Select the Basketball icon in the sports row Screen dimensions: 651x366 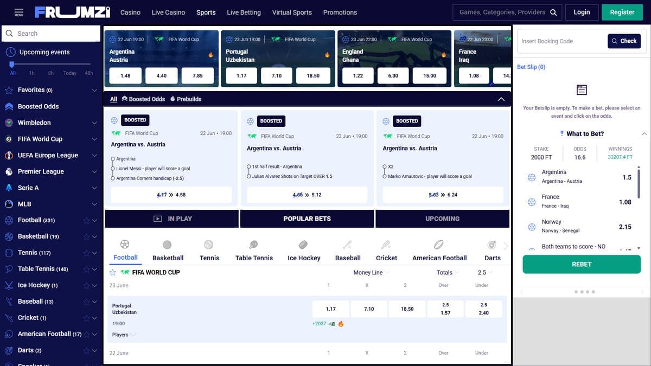pyautogui.click(x=167, y=245)
